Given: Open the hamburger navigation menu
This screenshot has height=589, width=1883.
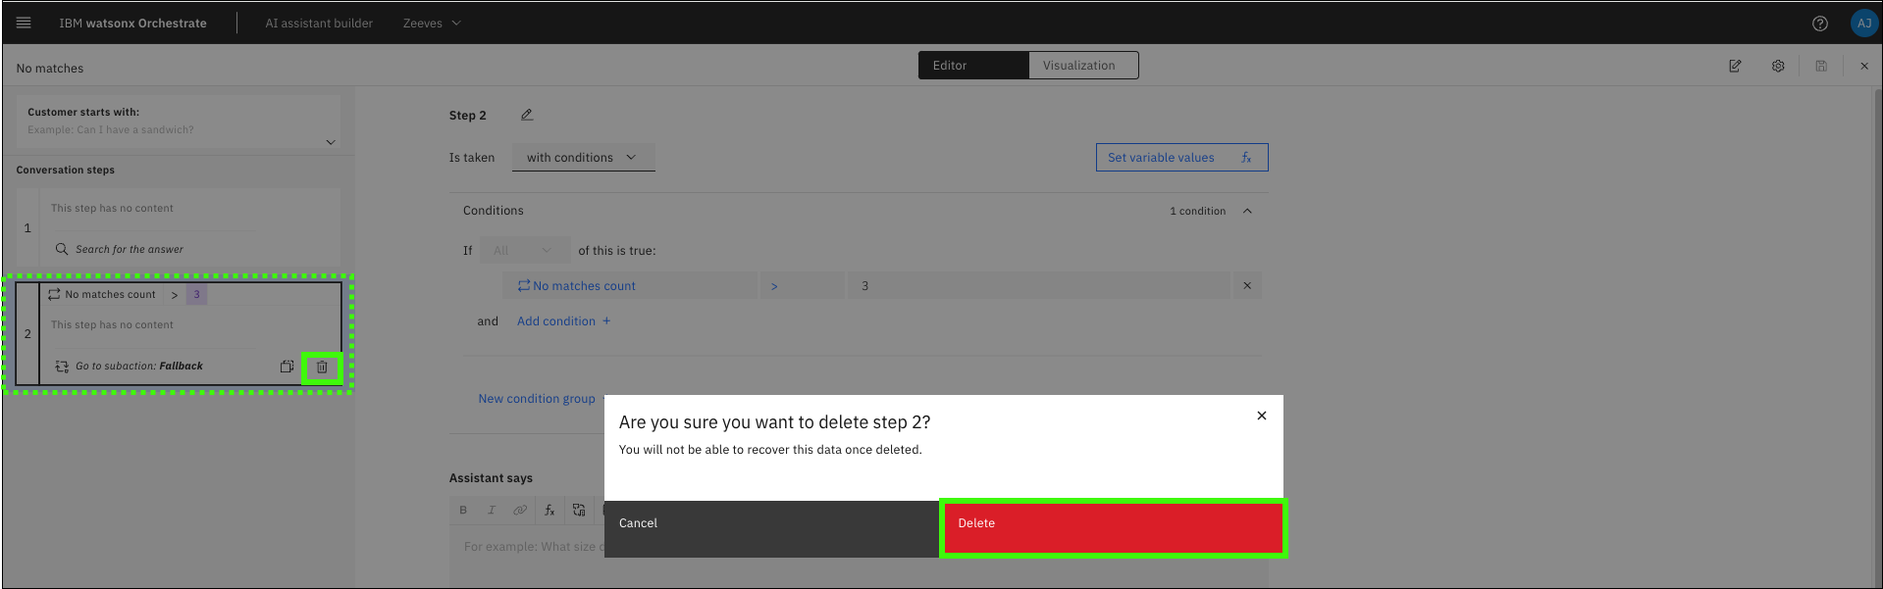Looking at the screenshot, I should coord(24,23).
